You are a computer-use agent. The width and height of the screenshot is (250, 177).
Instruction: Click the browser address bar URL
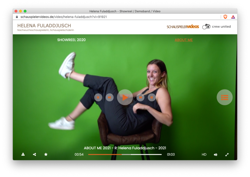pyautogui.click(x=64, y=17)
